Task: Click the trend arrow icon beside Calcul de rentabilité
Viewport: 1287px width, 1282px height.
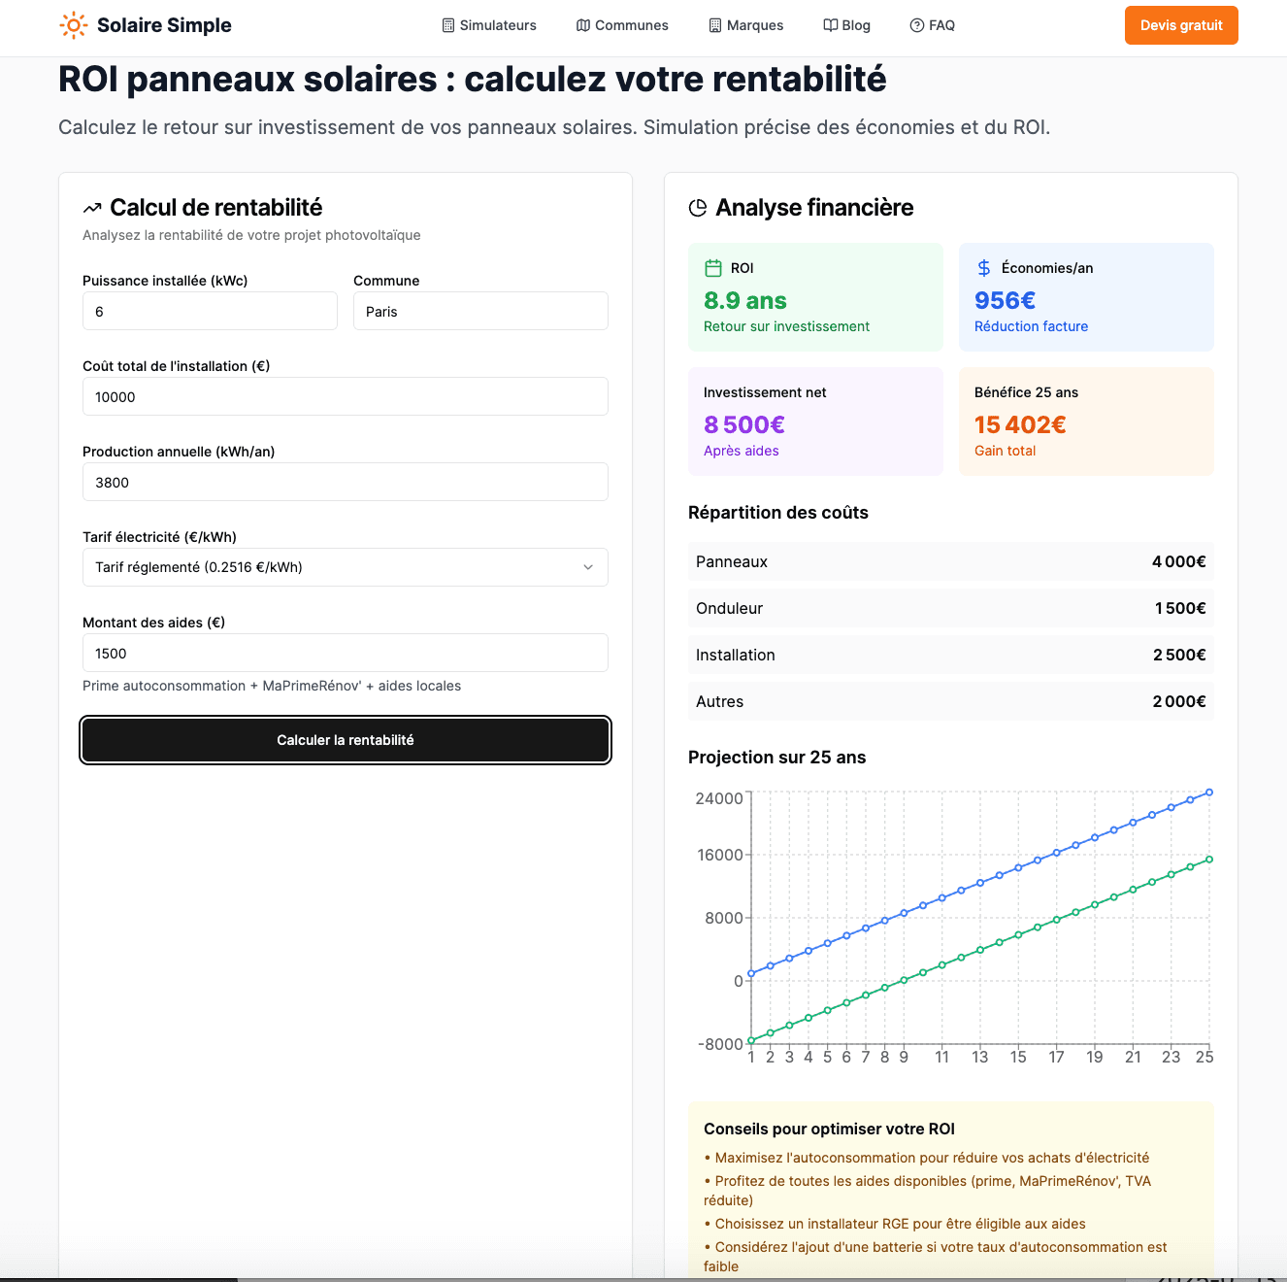Action: click(92, 208)
